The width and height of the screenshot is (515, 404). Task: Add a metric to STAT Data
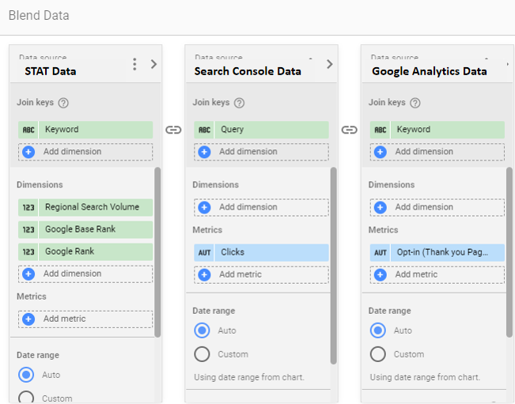(85, 319)
